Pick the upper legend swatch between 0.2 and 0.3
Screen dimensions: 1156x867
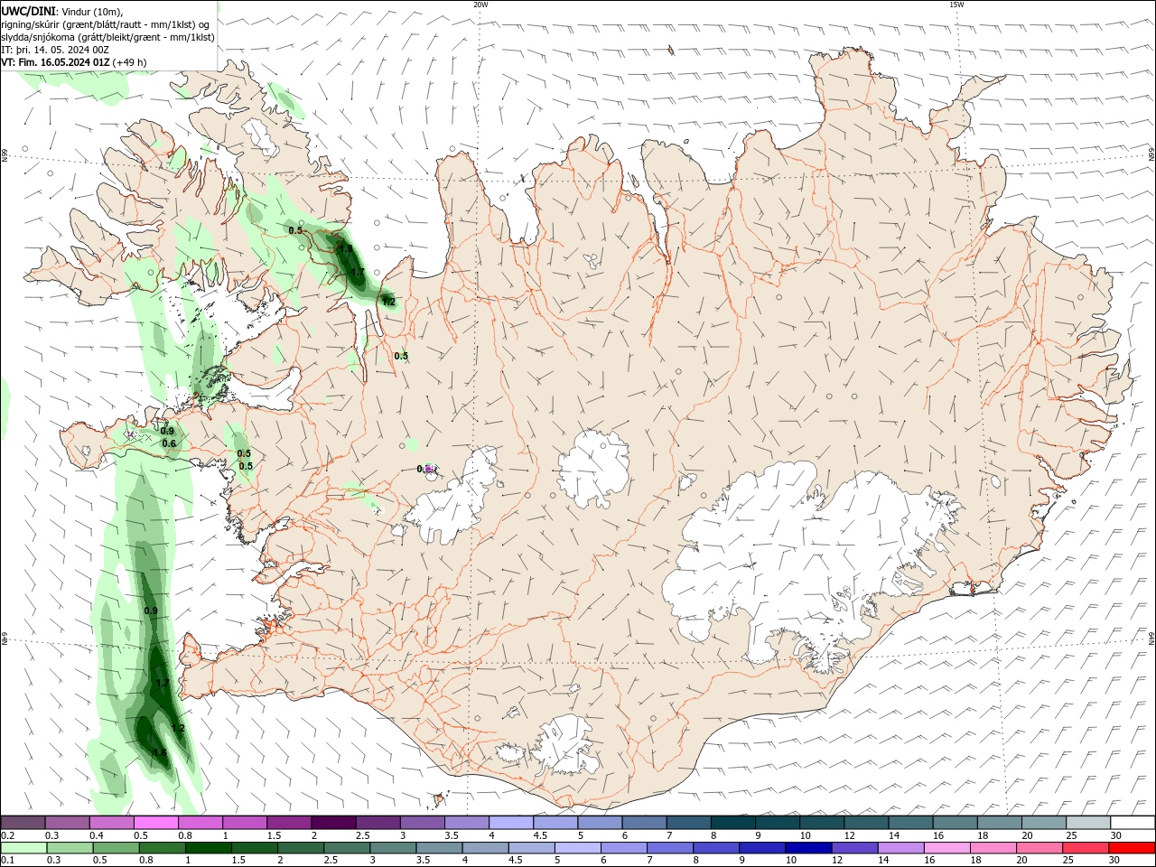[x=23, y=823]
